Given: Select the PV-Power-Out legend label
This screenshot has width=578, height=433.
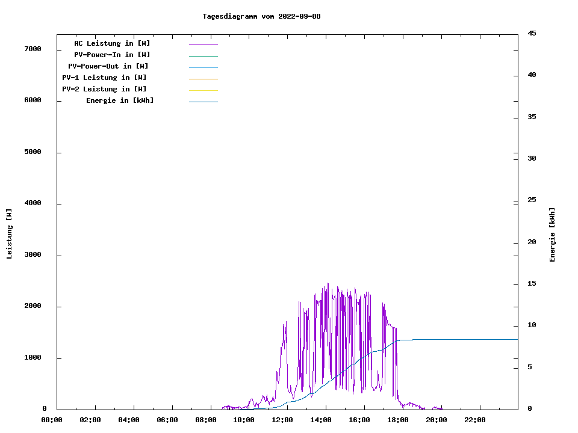Looking at the screenshot, I should point(108,66).
